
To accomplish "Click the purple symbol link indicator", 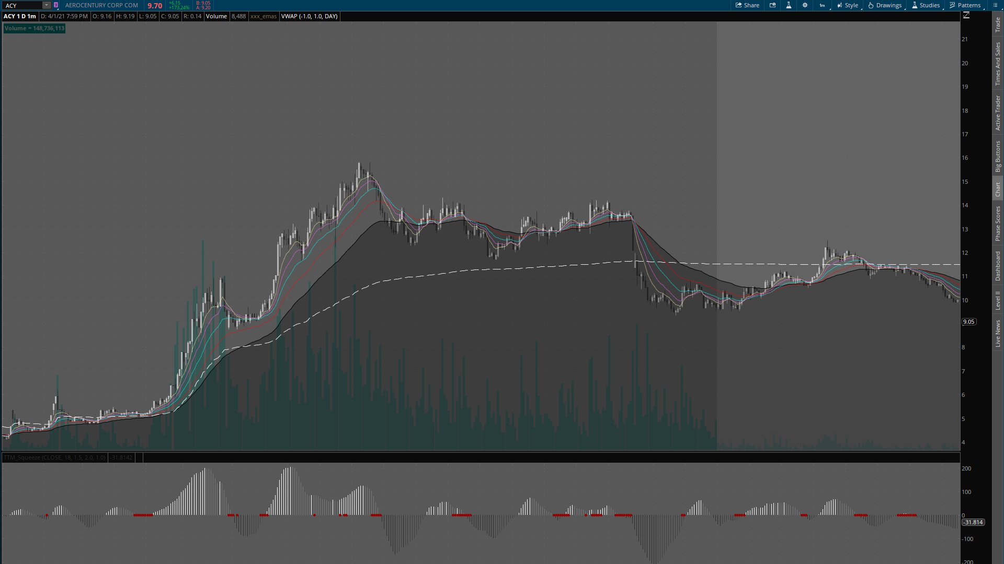I will 56,5.
